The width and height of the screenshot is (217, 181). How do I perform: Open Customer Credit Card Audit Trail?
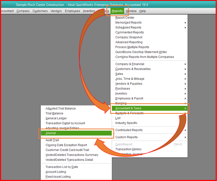(x=76, y=150)
